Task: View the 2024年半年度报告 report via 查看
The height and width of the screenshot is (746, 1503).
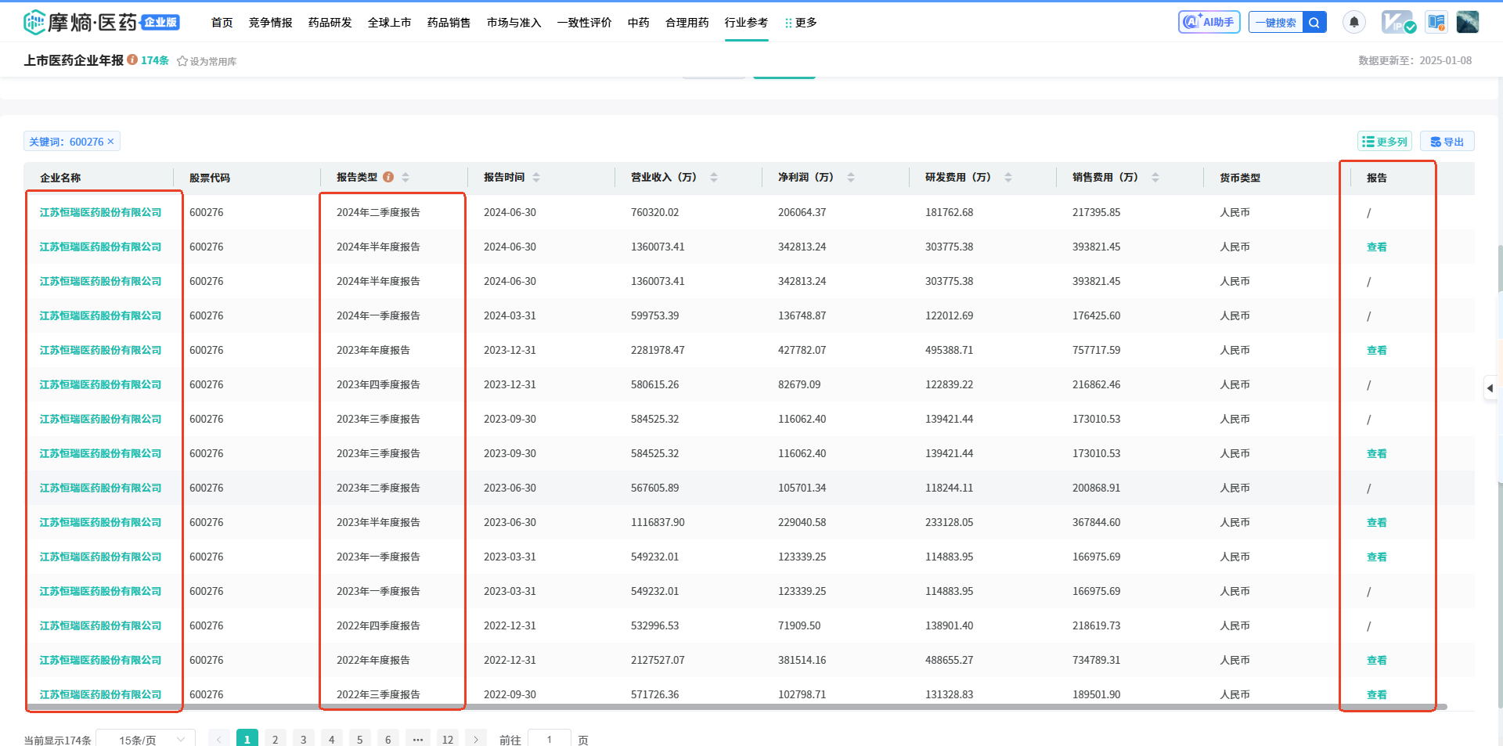Action: point(1377,247)
